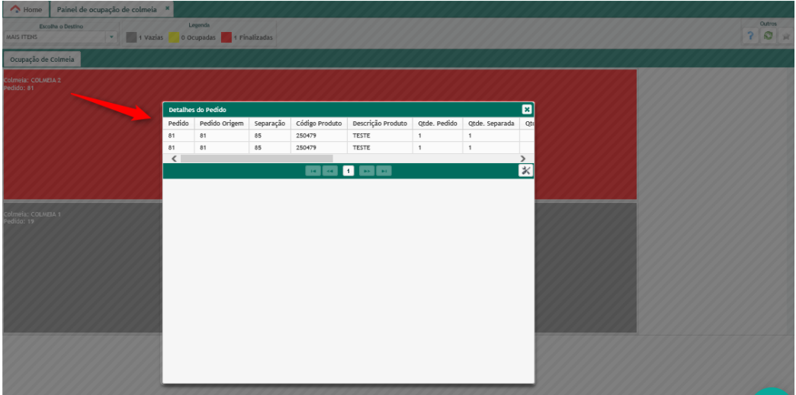Click the horizontal scrollbar thumb in details grid
Screen dimensions: 796x395
pos(257,159)
